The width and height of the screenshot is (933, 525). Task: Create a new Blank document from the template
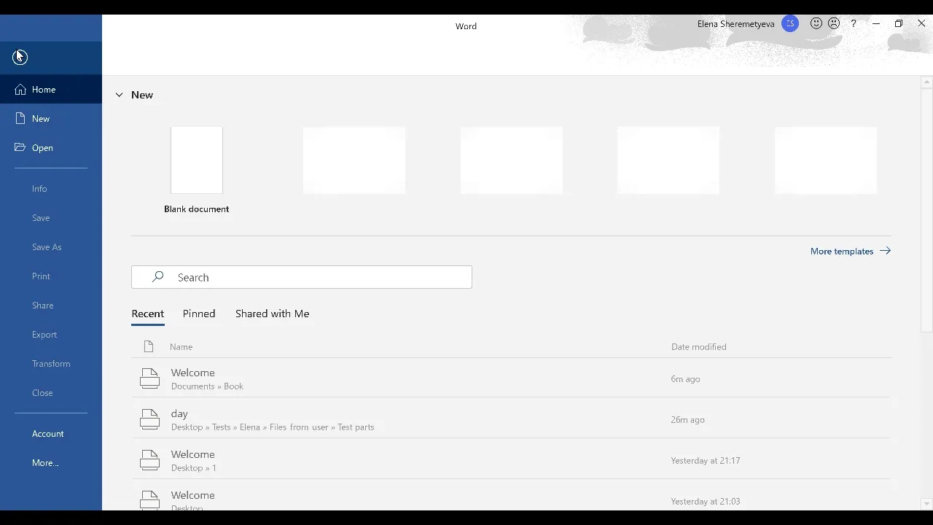point(196,160)
